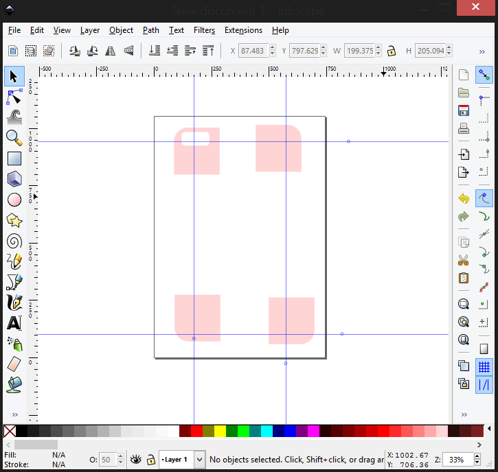498x472 pixels.
Task: Choose the Tweak tool
Action: [x=14, y=117]
